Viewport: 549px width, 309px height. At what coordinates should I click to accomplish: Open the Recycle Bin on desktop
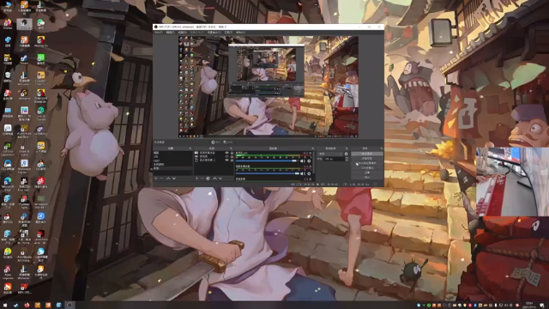coord(8,76)
